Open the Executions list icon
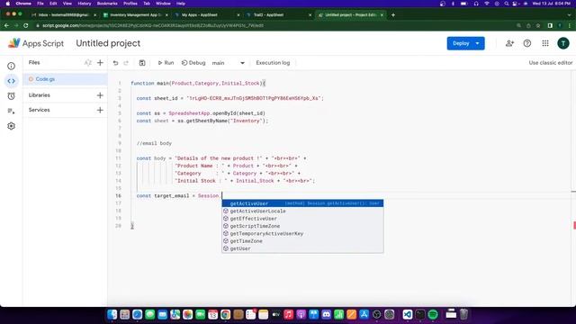Screen dimensions: 576x324 tap(12, 111)
